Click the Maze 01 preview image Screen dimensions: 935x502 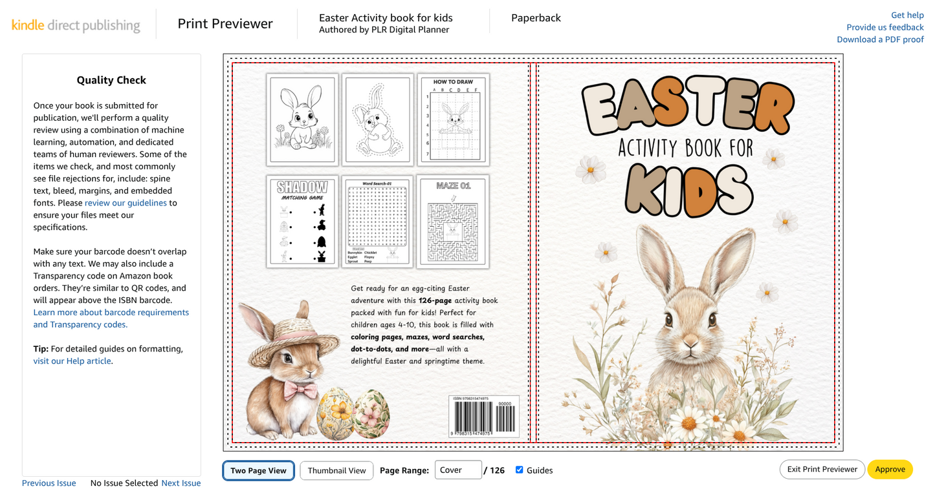pyautogui.click(x=452, y=221)
